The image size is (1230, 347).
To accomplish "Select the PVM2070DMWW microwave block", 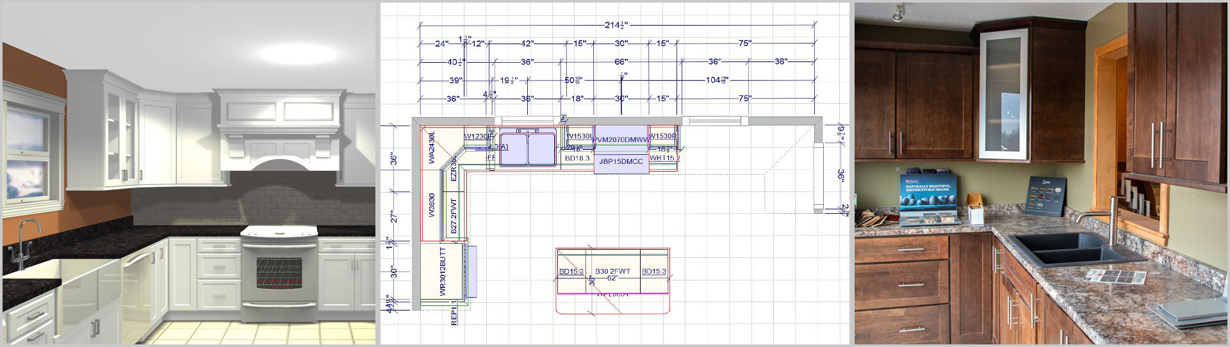I will click(621, 139).
